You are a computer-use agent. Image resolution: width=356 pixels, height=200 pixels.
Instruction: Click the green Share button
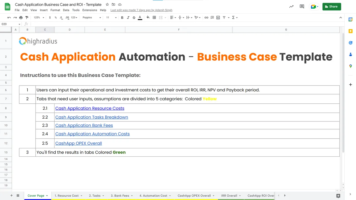(332, 7)
